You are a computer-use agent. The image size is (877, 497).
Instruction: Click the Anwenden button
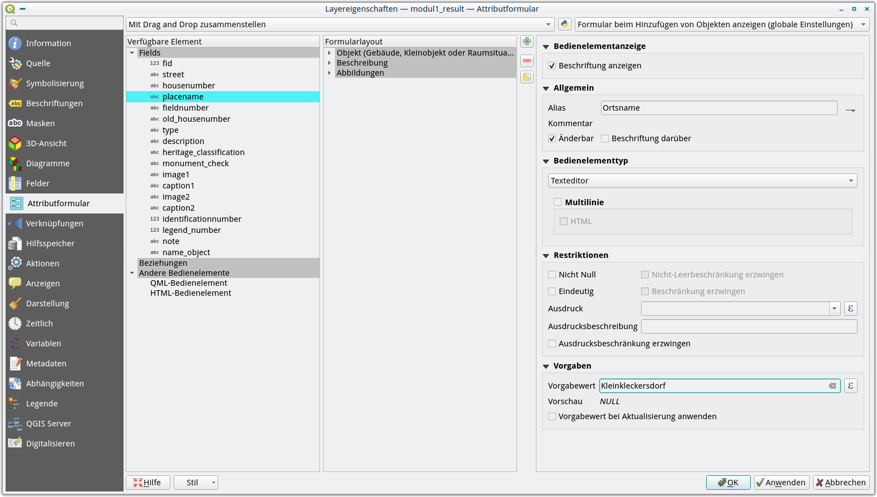[x=781, y=483]
